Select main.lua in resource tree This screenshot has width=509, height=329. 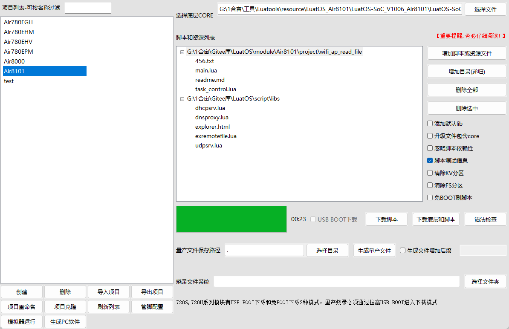[x=206, y=70]
